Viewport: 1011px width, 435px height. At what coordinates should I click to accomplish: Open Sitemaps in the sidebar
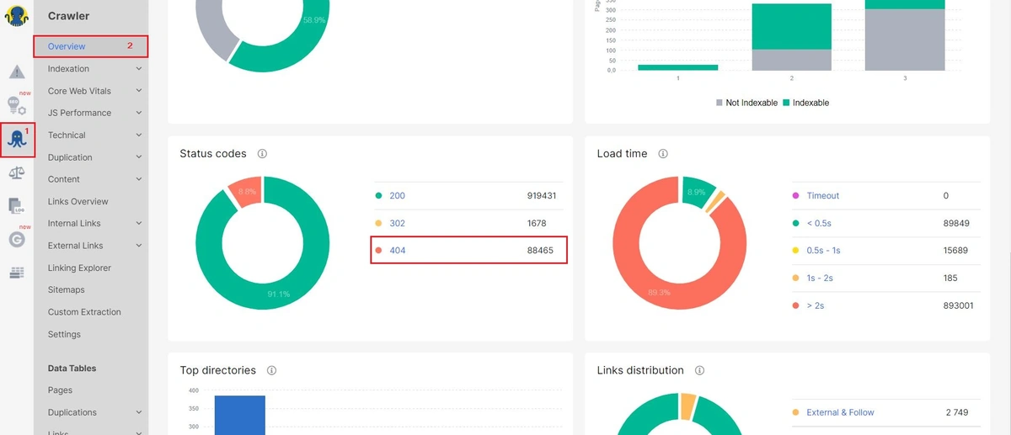tap(67, 289)
